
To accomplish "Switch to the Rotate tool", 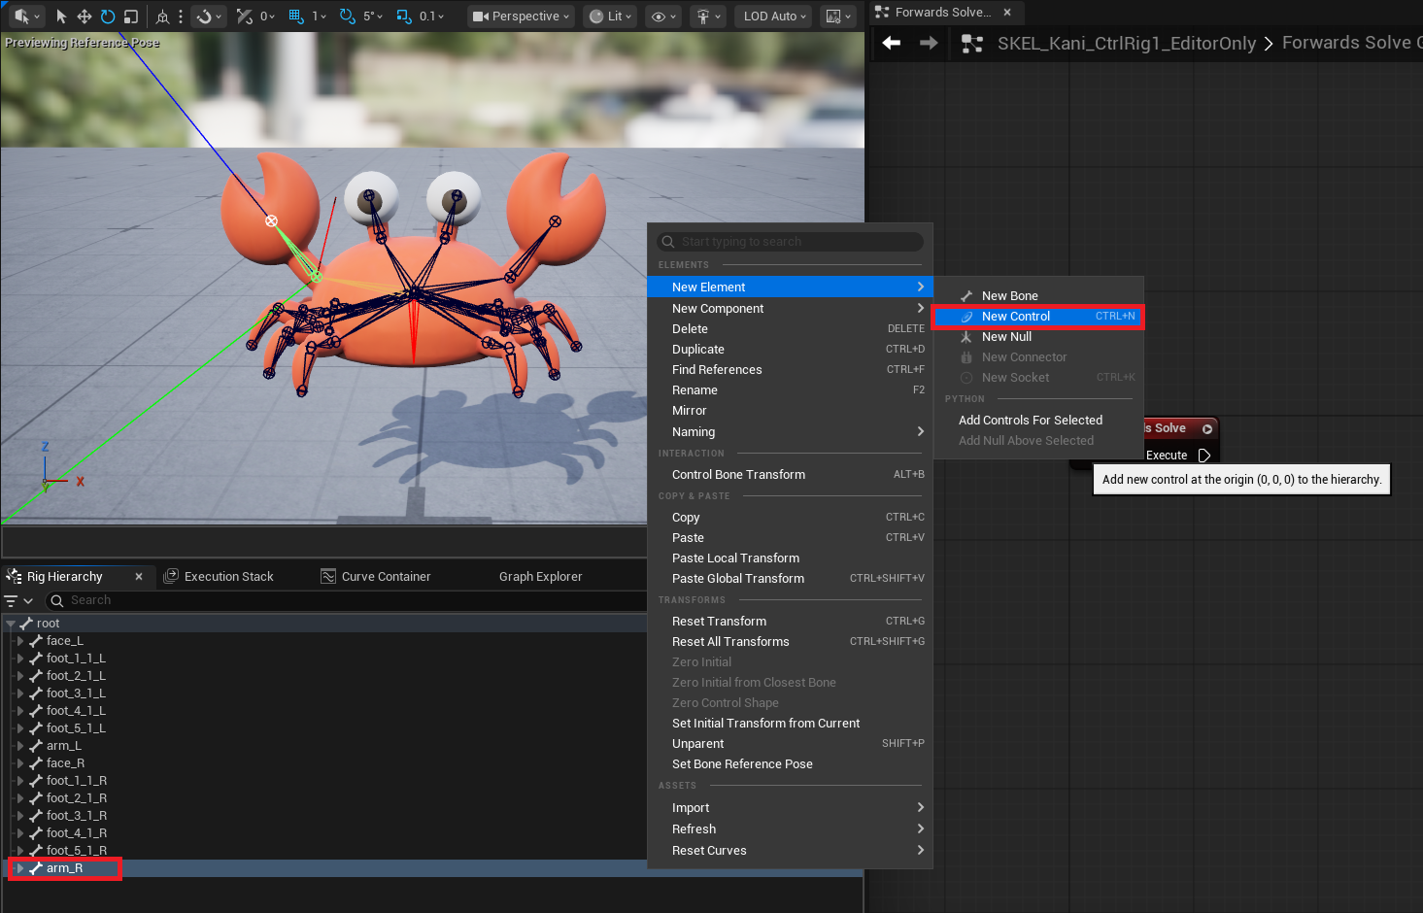I will (x=108, y=17).
